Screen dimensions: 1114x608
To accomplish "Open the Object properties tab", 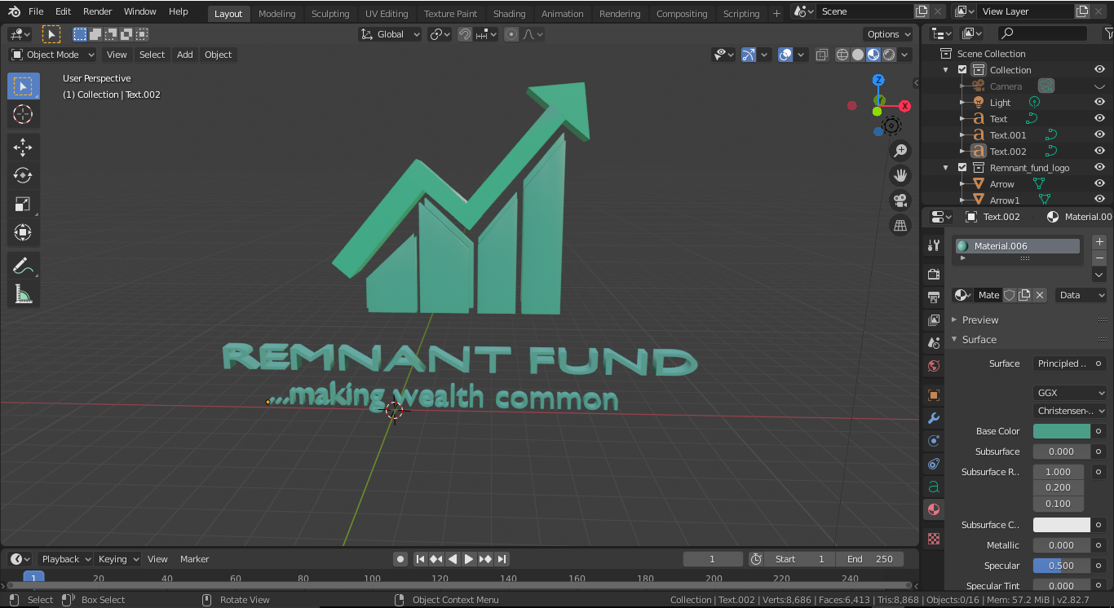I will click(934, 395).
